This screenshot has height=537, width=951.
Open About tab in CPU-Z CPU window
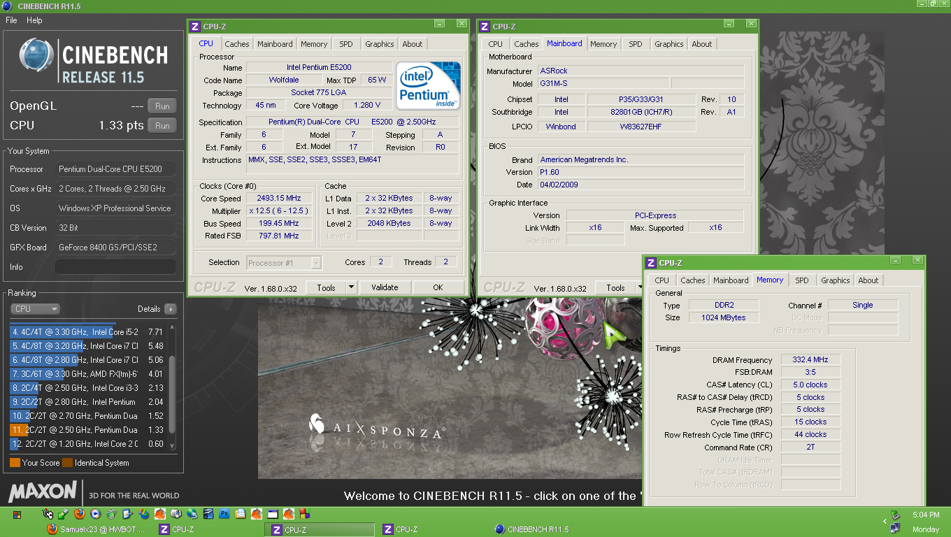(x=413, y=44)
